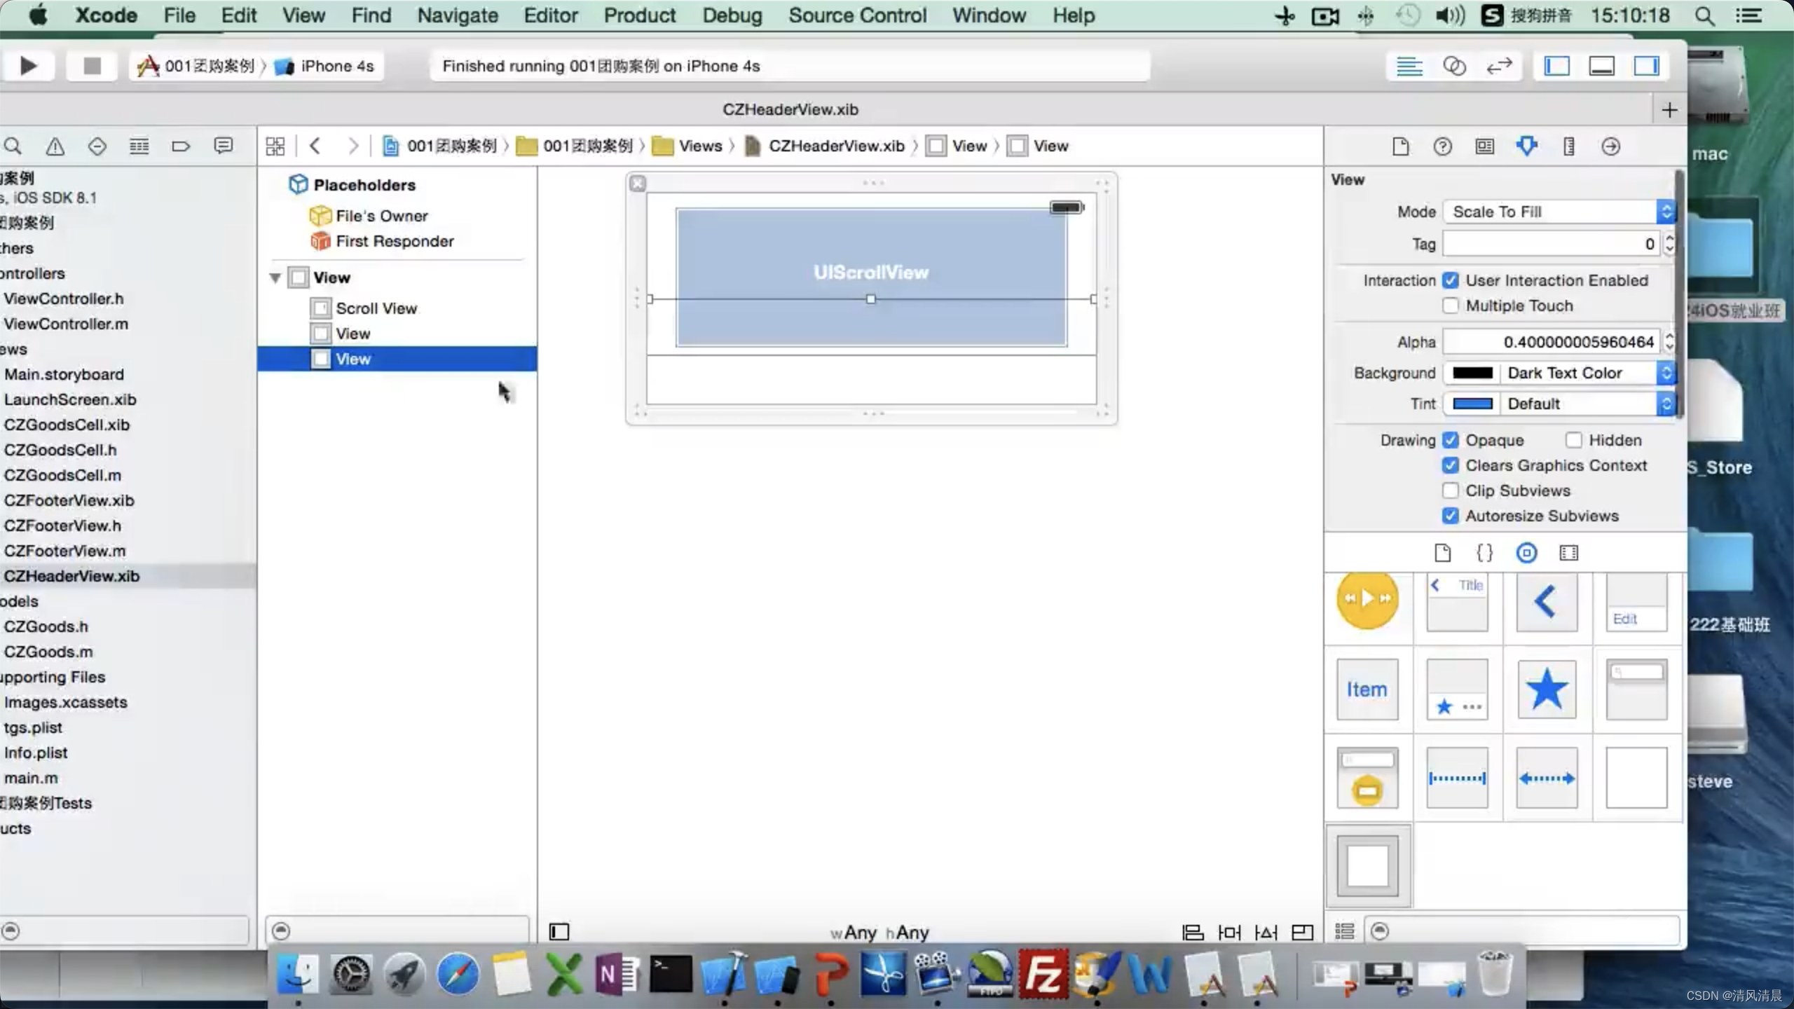Toggle the Opaque drawing checkbox
Image resolution: width=1794 pixels, height=1009 pixels.
1450,440
